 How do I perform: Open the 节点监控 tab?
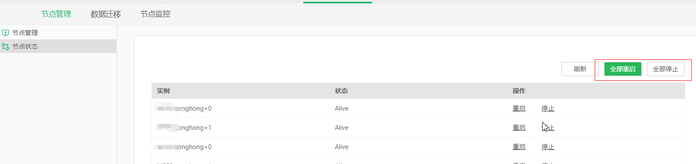[156, 14]
